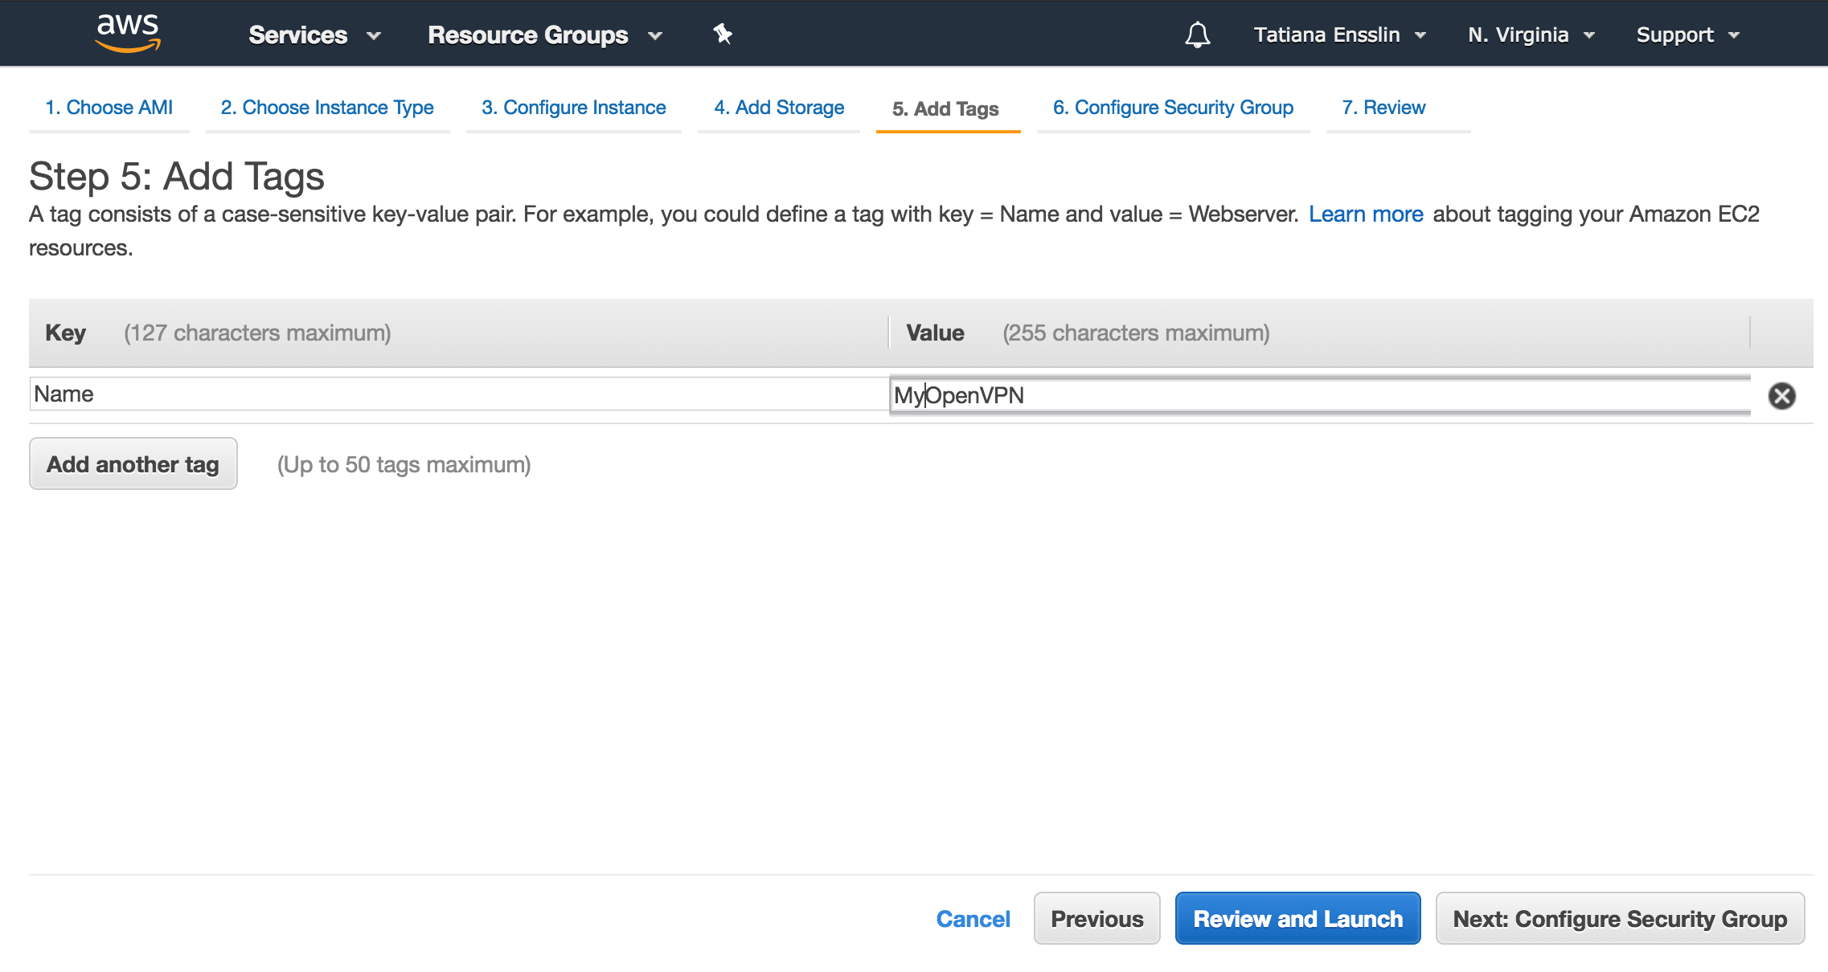
Task: Click the pushpin shortcut icon
Action: click(x=723, y=35)
